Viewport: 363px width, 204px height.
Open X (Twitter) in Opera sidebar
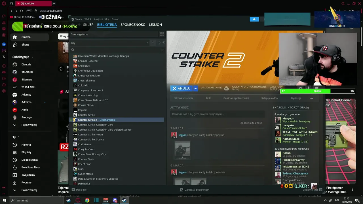click(4, 57)
